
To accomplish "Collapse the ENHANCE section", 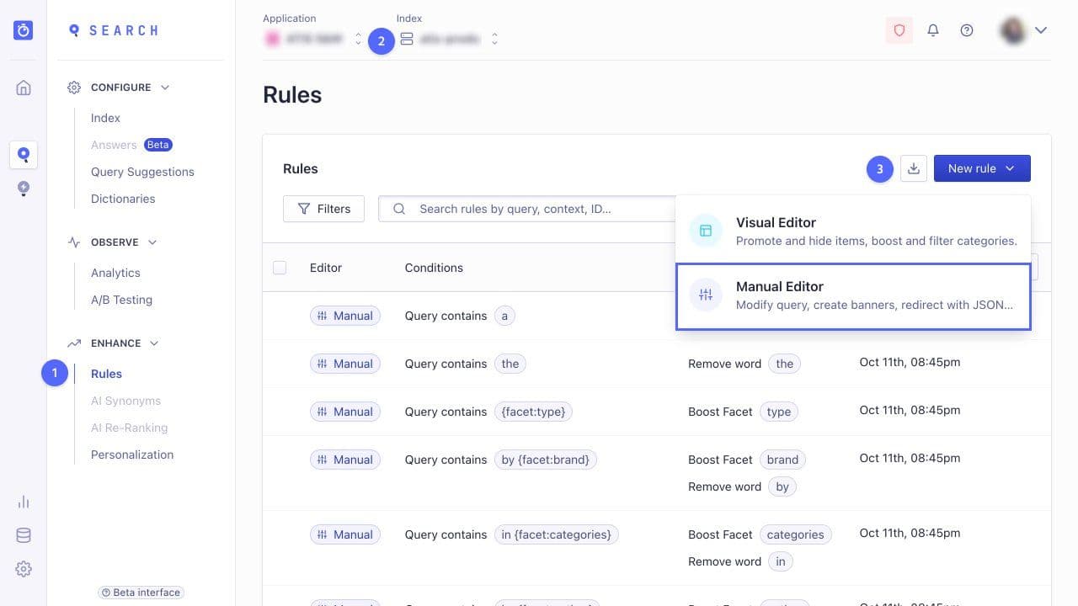I will click(155, 343).
